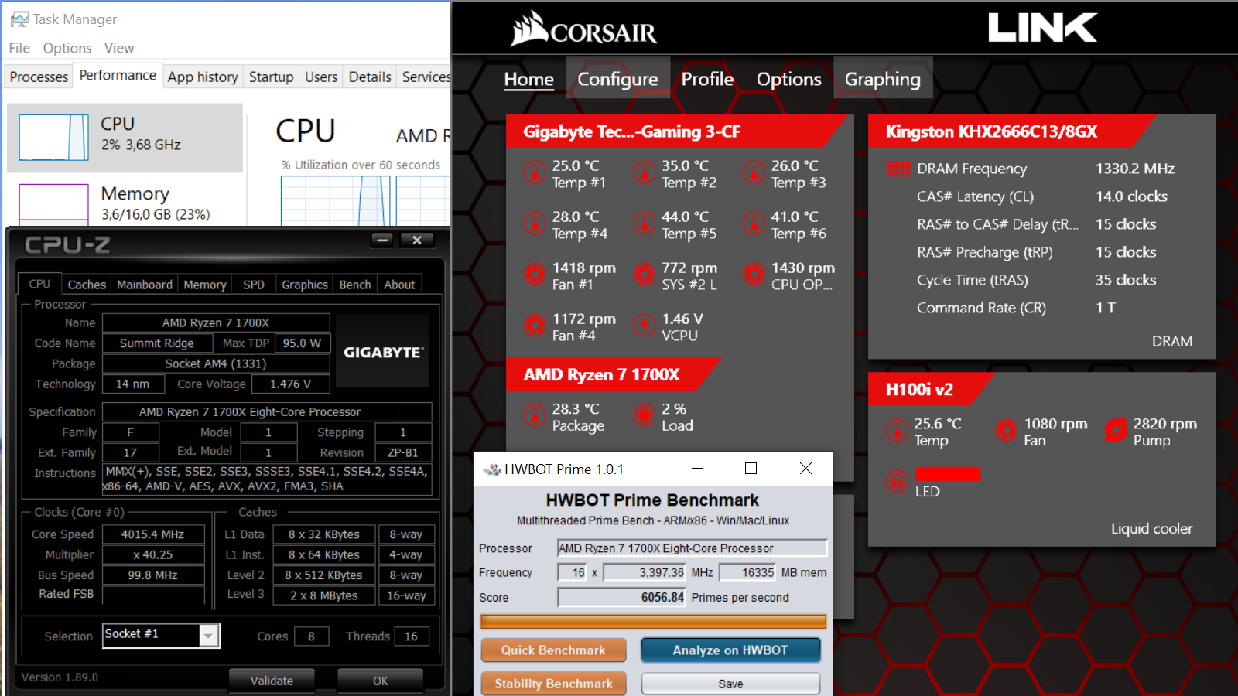The width and height of the screenshot is (1238, 696).
Task: Click the HWBOT frequency field 3,397.36
Action: (645, 572)
